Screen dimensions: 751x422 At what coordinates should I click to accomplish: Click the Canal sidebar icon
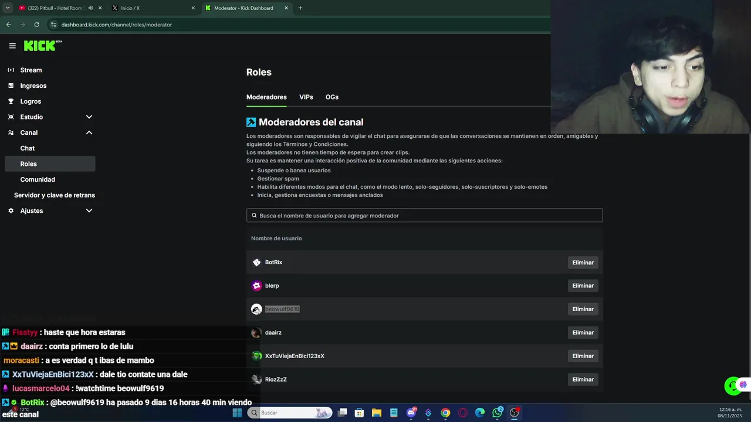(11, 132)
